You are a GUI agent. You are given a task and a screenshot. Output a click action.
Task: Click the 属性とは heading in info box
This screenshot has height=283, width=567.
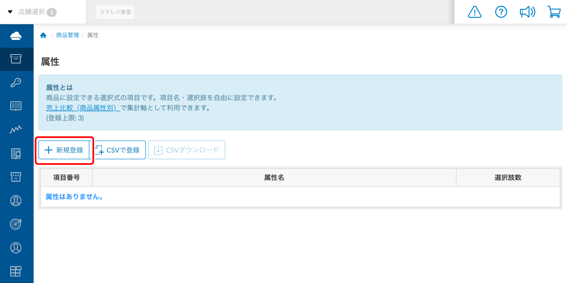click(x=60, y=88)
